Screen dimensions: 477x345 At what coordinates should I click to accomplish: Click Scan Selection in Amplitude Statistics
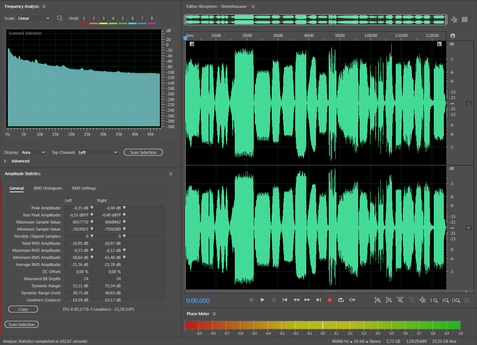tap(22, 325)
